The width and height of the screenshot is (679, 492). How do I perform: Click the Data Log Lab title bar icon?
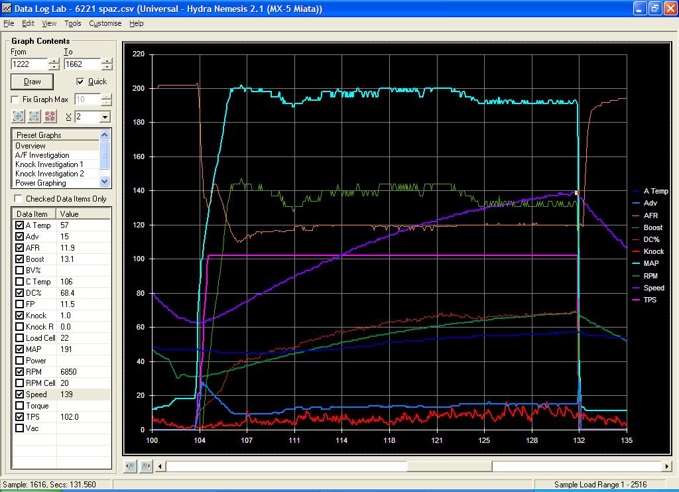click(7, 8)
